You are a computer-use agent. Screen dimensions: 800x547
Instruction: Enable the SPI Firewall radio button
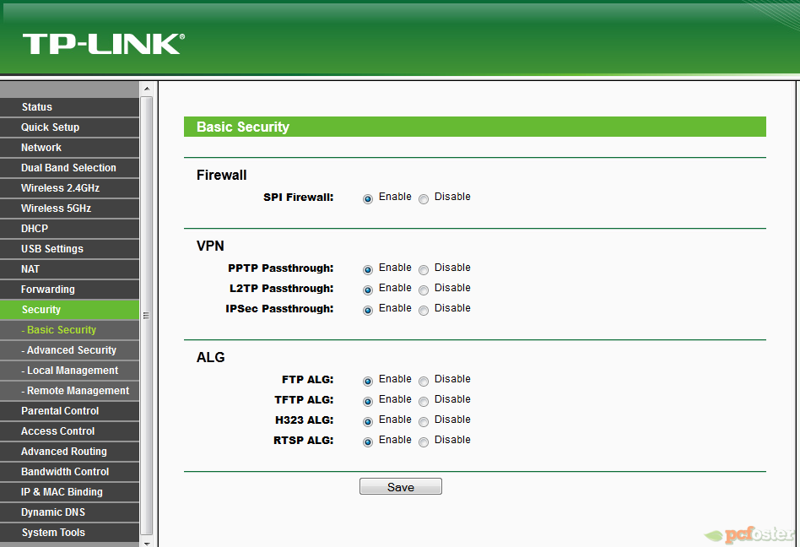click(x=368, y=199)
